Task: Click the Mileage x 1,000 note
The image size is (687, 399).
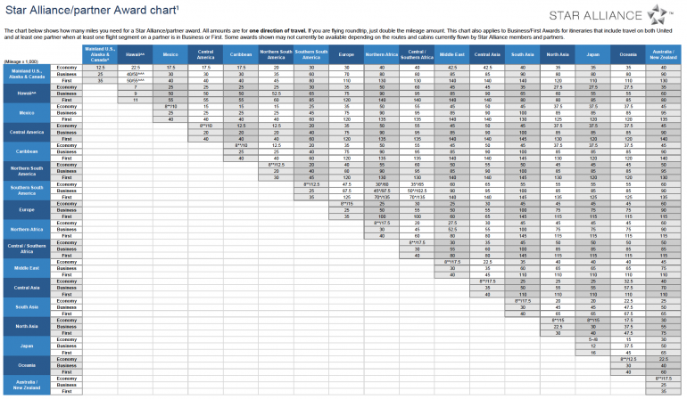Action: click(21, 60)
